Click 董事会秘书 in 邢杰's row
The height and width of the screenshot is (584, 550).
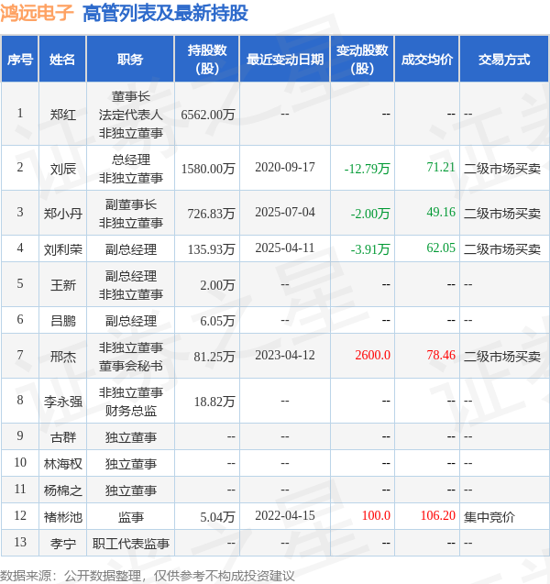(131, 366)
